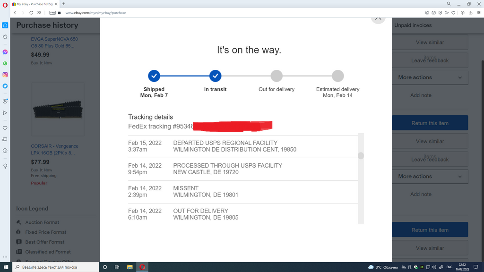Click the Windows taskbar search box
484x272 pixels.
[56, 267]
